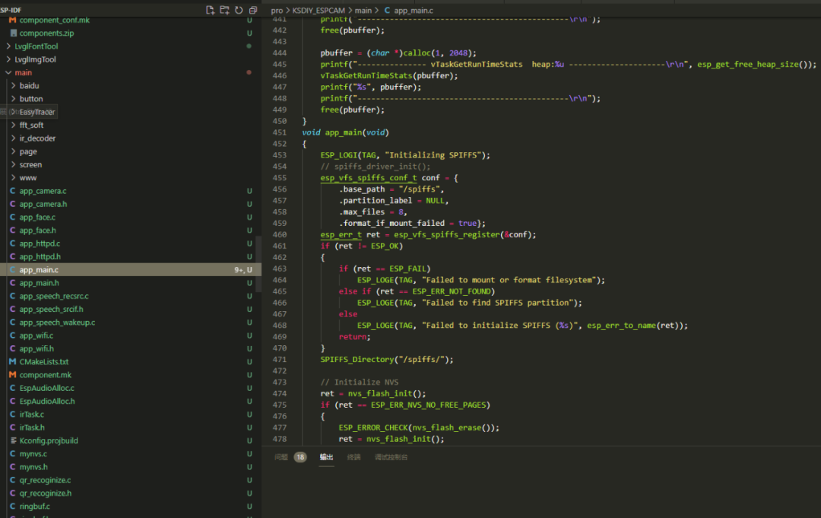Expand the baidu folder
The height and width of the screenshot is (518, 821).
[x=29, y=86]
